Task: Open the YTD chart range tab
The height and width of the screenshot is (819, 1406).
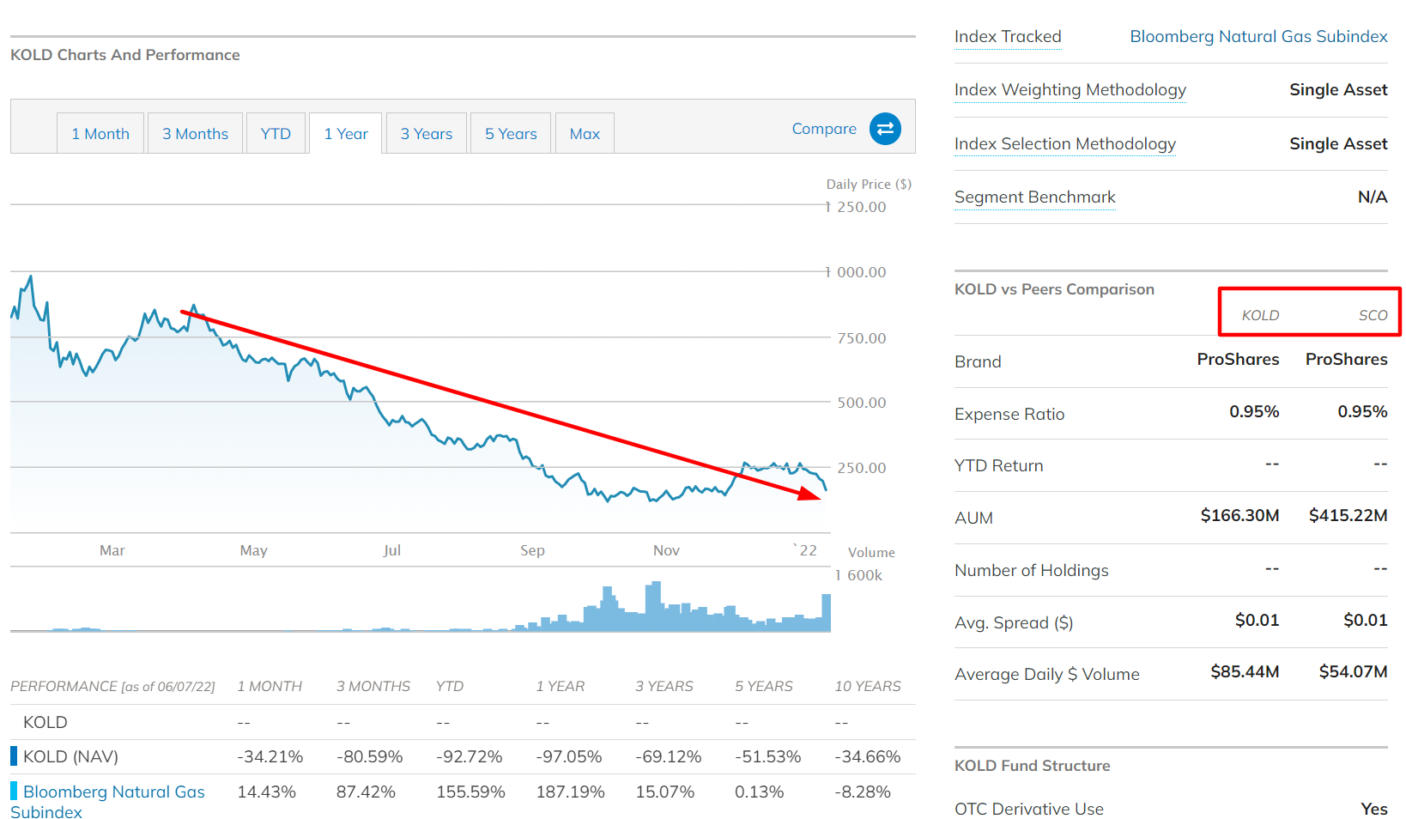Action: click(276, 133)
